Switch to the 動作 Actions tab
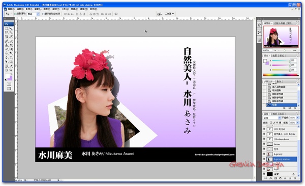 pos(279,81)
